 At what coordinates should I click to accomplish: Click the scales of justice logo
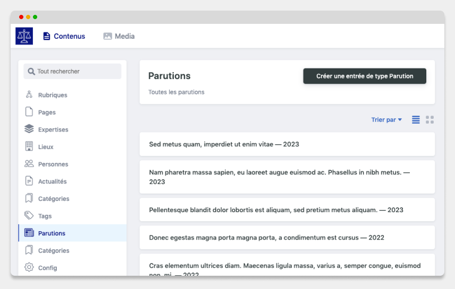point(24,36)
